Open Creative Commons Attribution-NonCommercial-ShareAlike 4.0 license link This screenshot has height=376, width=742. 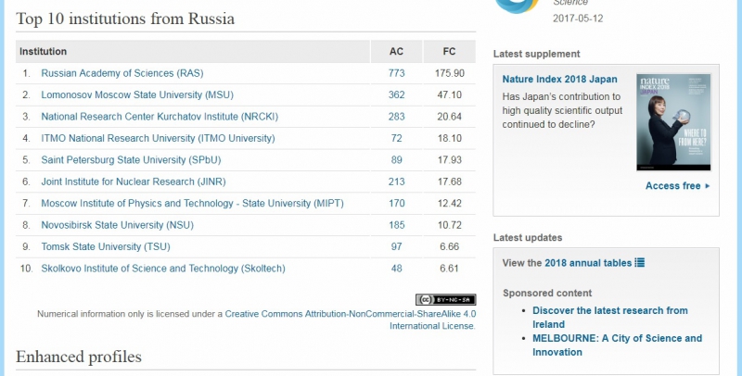(x=349, y=314)
